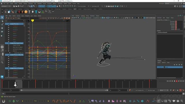The image size is (185, 104).
Task: Click the cyan T-pose figure shelf icon
Action: [x=36, y=12]
